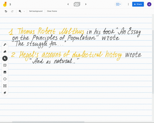The width and height of the screenshot is (154, 123).
Task: Click the zoom magnifier icon
Action: click(x=20, y=11)
